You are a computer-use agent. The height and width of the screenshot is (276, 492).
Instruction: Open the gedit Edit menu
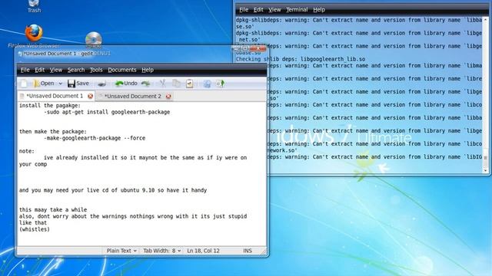coord(39,70)
